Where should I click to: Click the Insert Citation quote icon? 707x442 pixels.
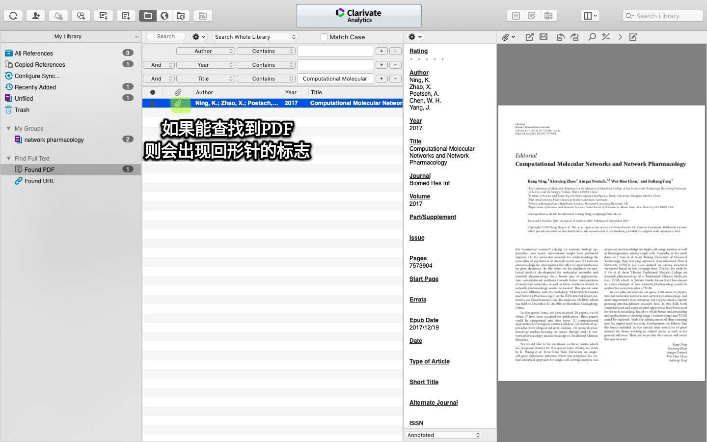tap(516, 16)
